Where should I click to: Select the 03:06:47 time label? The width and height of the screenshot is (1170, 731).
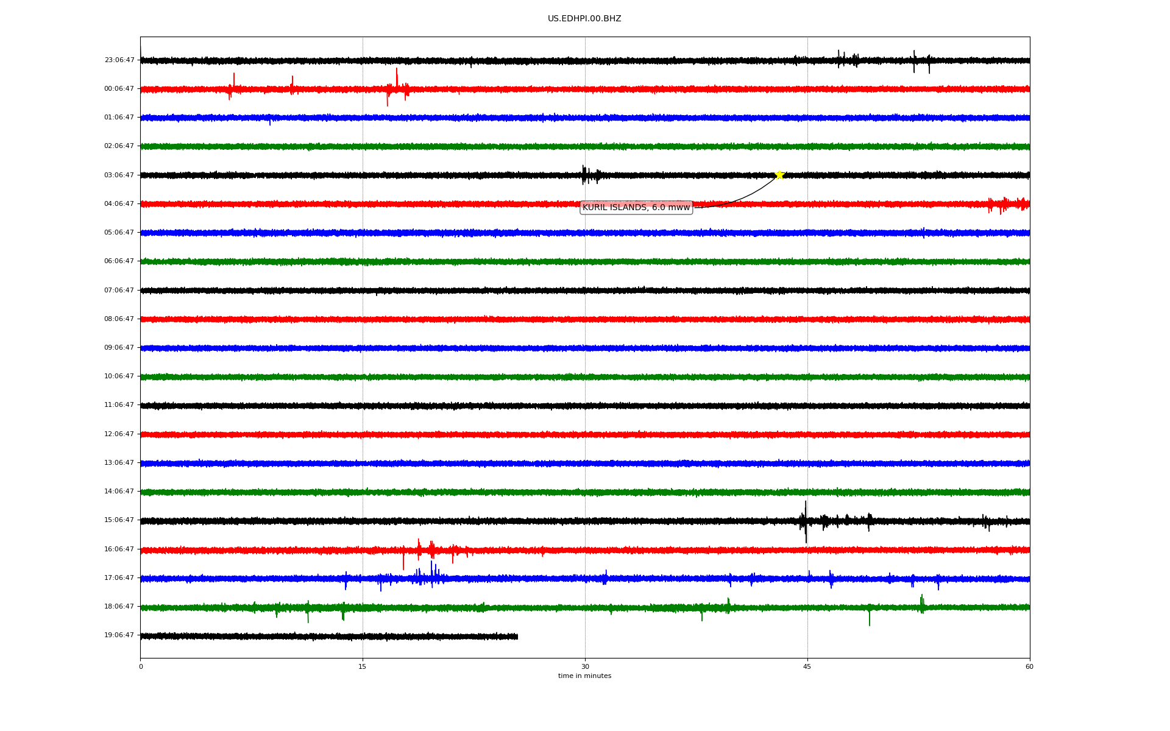[119, 175]
